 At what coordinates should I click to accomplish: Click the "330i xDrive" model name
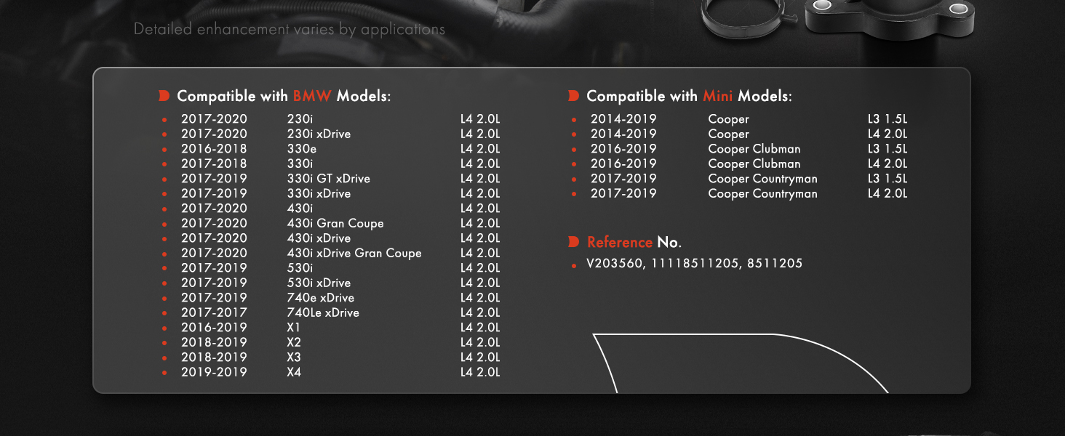click(319, 193)
